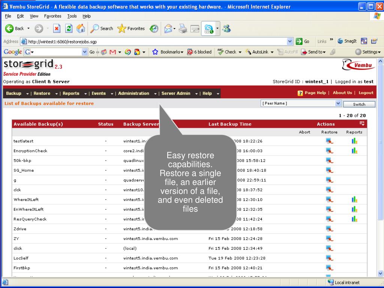The image size is (384, 288).
Task: Restore the Zdrive backup
Action: [329, 229]
